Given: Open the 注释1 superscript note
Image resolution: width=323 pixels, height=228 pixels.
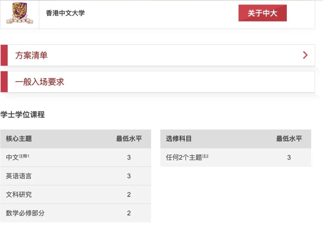Looking at the screenshot, I should 24,156.
